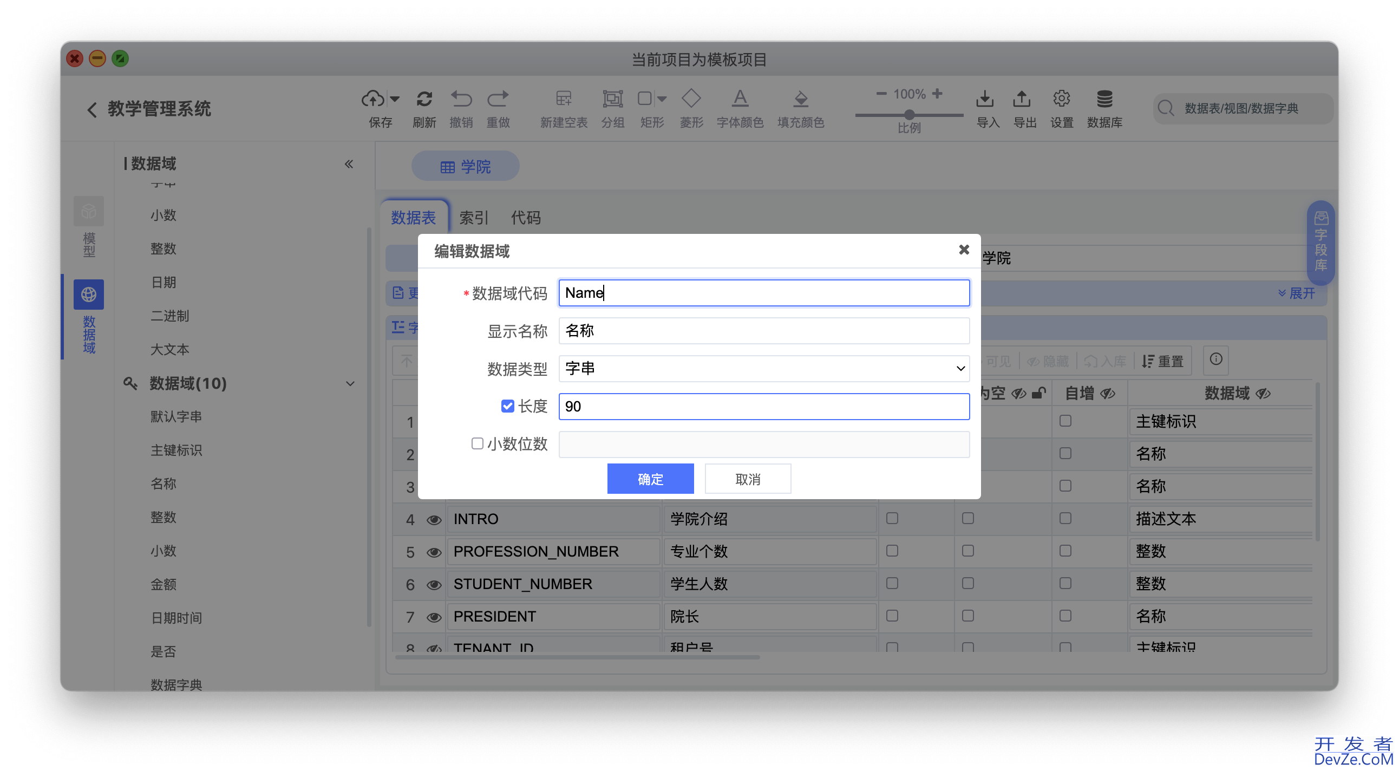
Task: Toggle the eye icon in 自增 column header
Action: (x=1107, y=394)
